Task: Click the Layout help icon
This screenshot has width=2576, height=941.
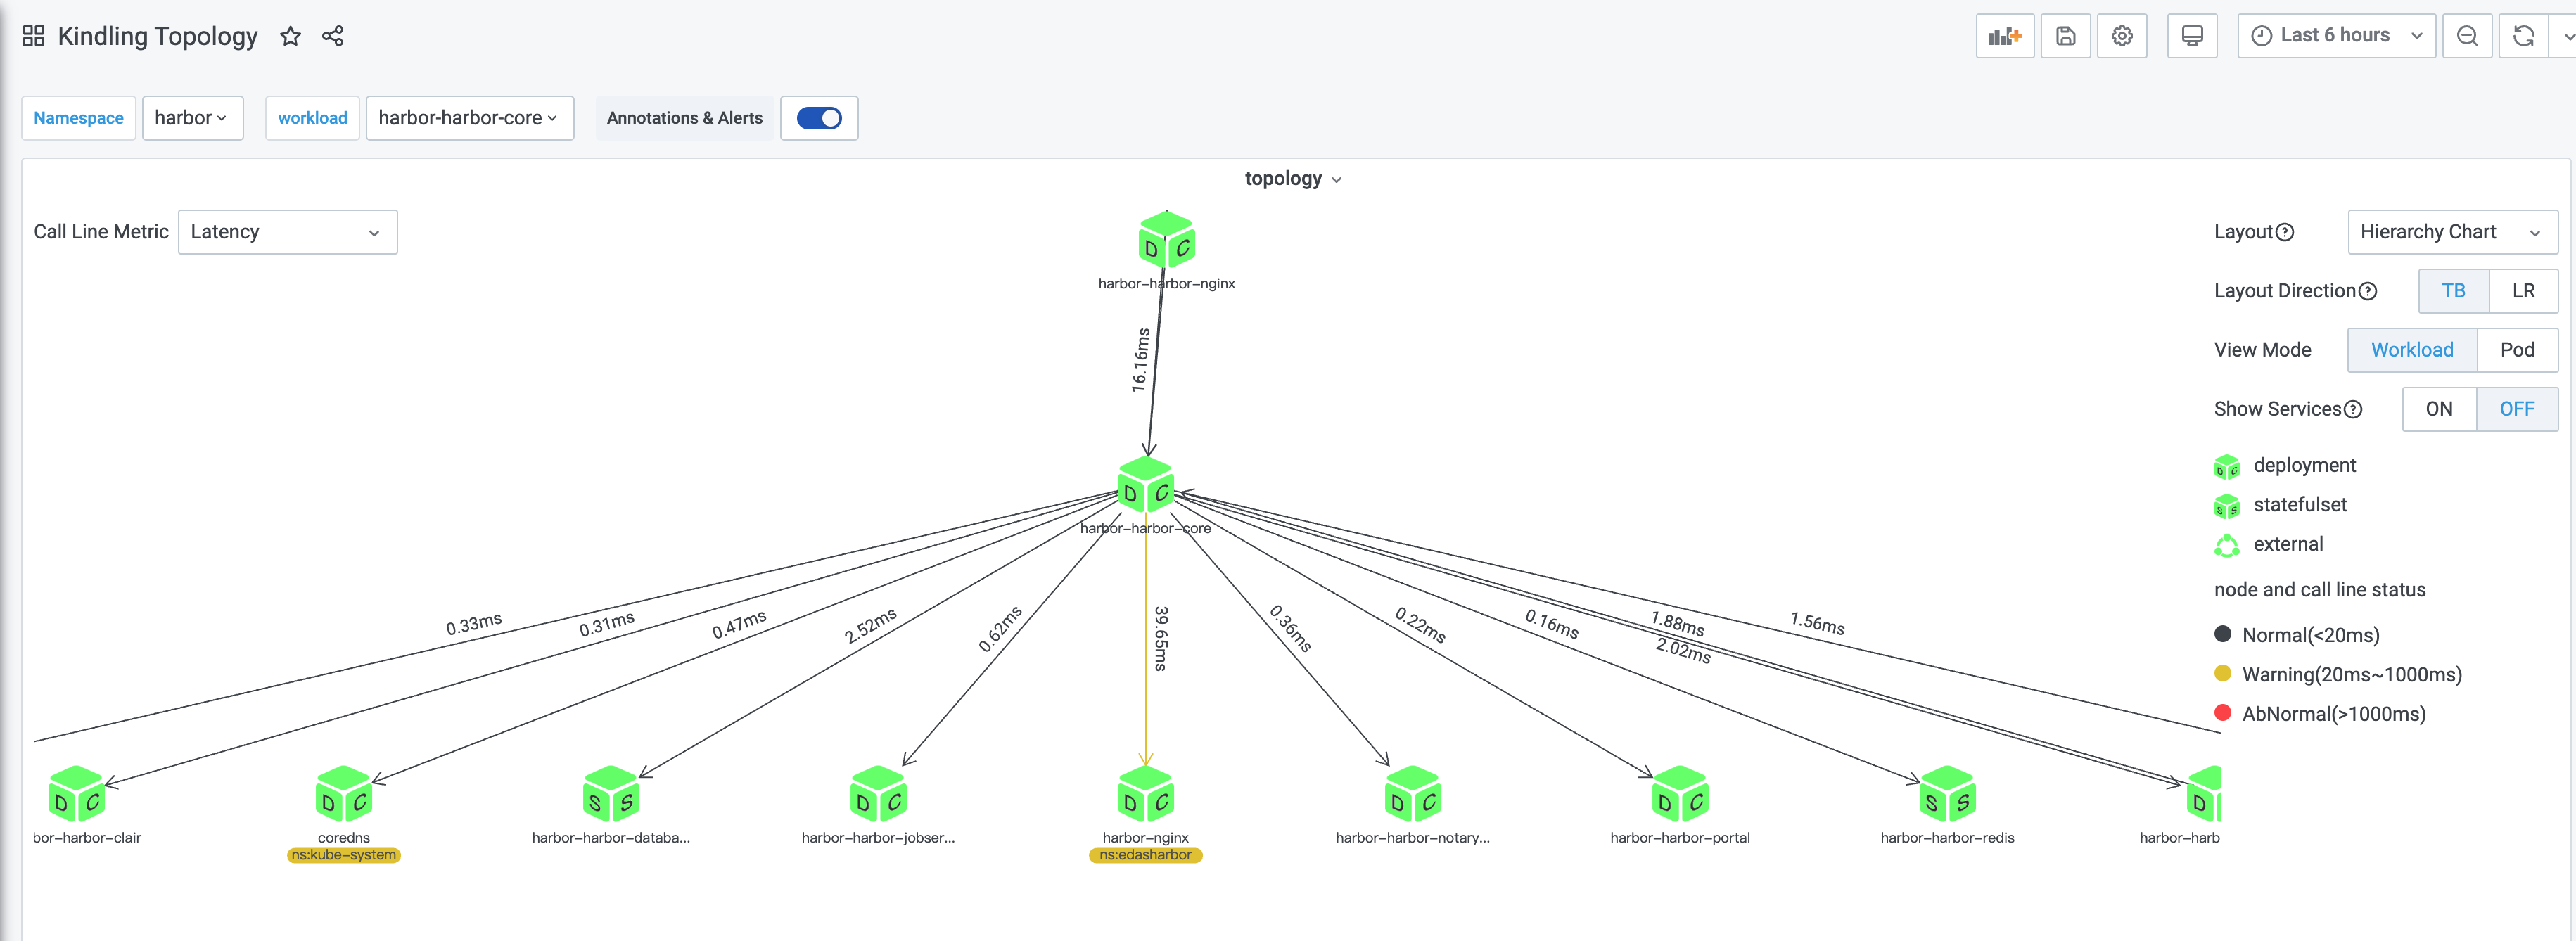Action: tap(2285, 233)
